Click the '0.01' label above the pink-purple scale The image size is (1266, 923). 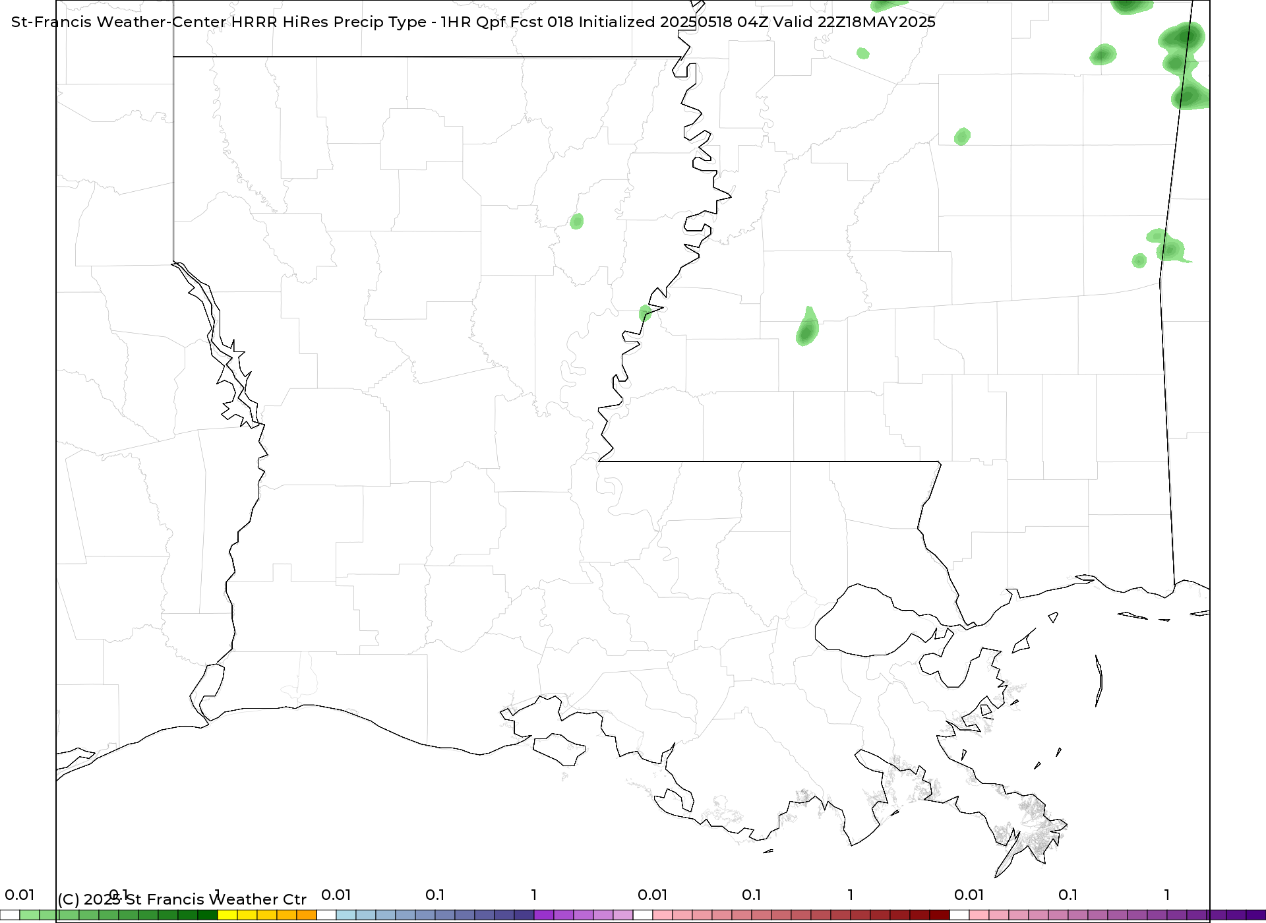(969, 895)
